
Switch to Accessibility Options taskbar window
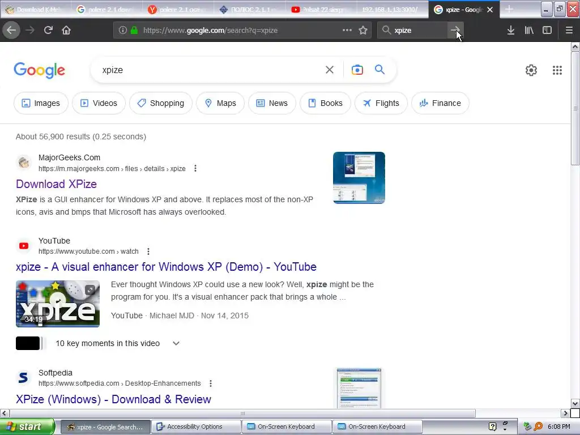(196, 427)
